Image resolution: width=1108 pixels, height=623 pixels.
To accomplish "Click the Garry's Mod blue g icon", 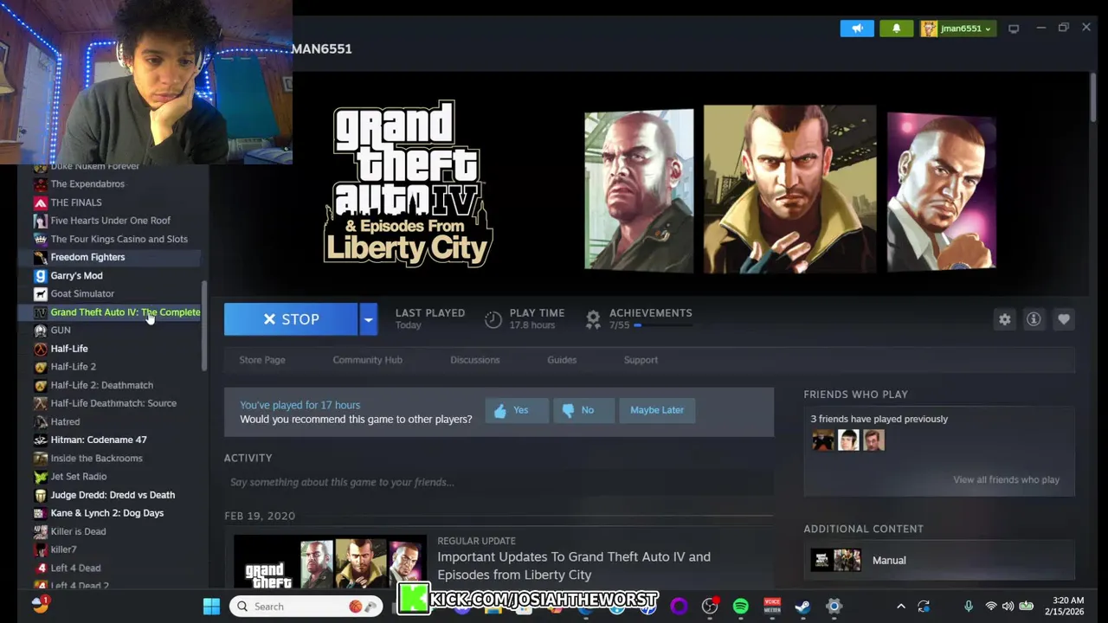I will click(40, 275).
